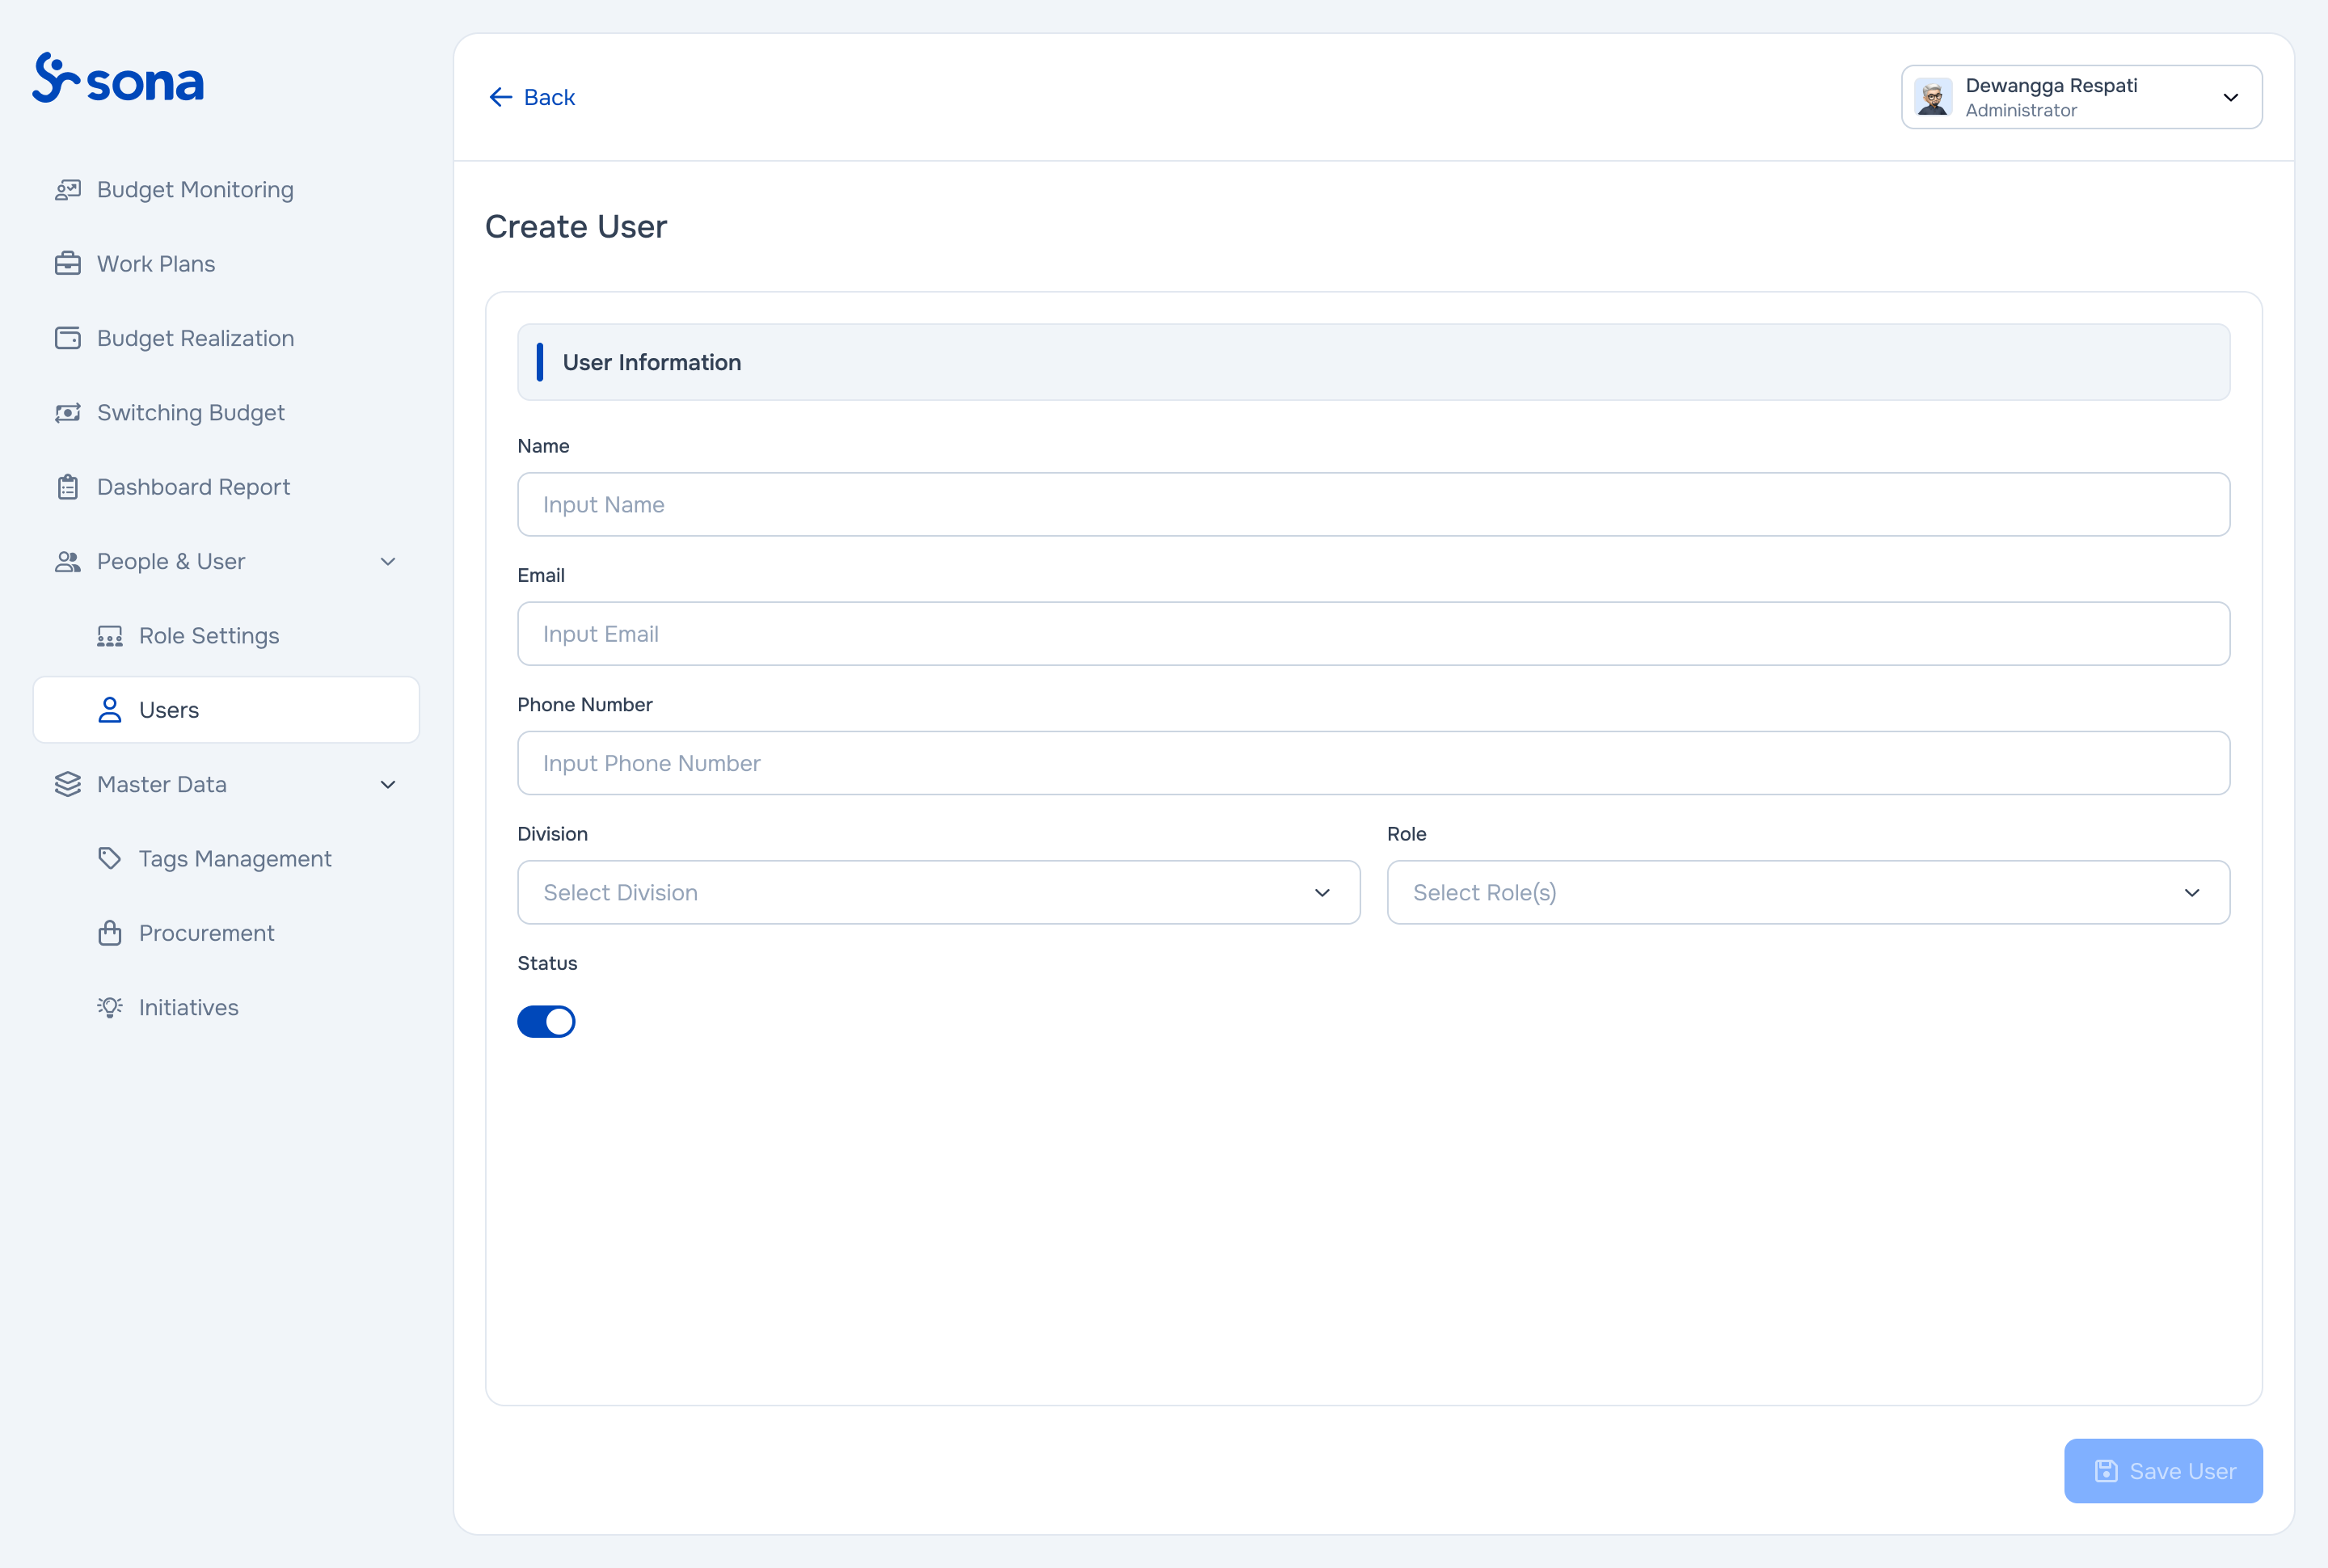Click the Switching Budget icon
The width and height of the screenshot is (2328, 1568).
click(68, 413)
